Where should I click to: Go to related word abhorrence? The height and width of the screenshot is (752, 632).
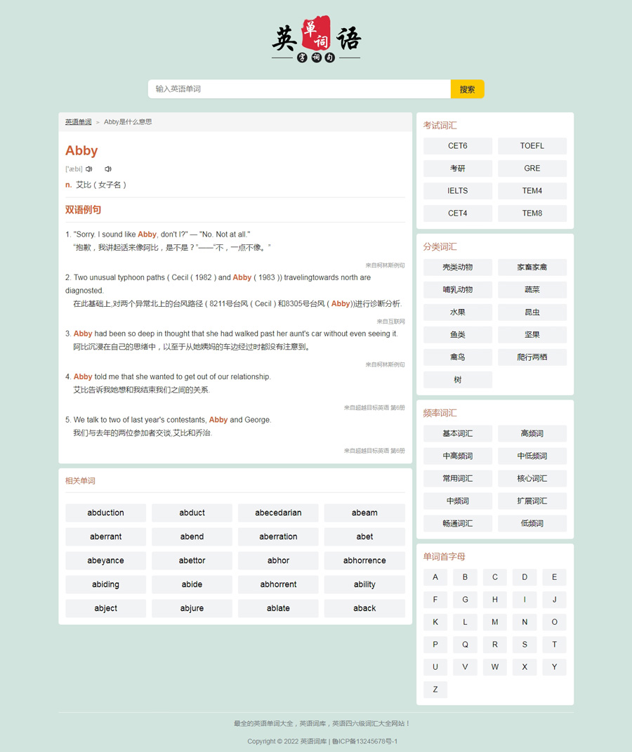(364, 561)
